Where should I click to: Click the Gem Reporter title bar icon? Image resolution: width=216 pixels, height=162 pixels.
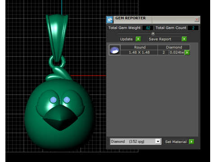[110, 20]
